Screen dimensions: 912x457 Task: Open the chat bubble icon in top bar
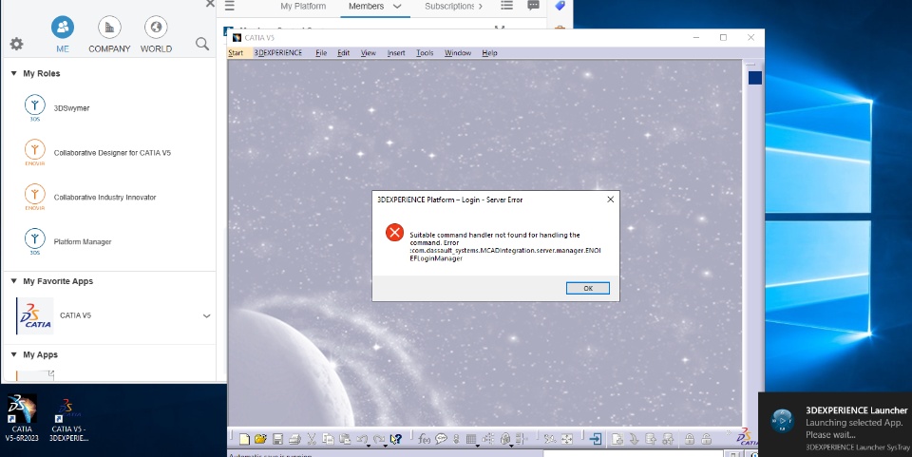click(533, 6)
